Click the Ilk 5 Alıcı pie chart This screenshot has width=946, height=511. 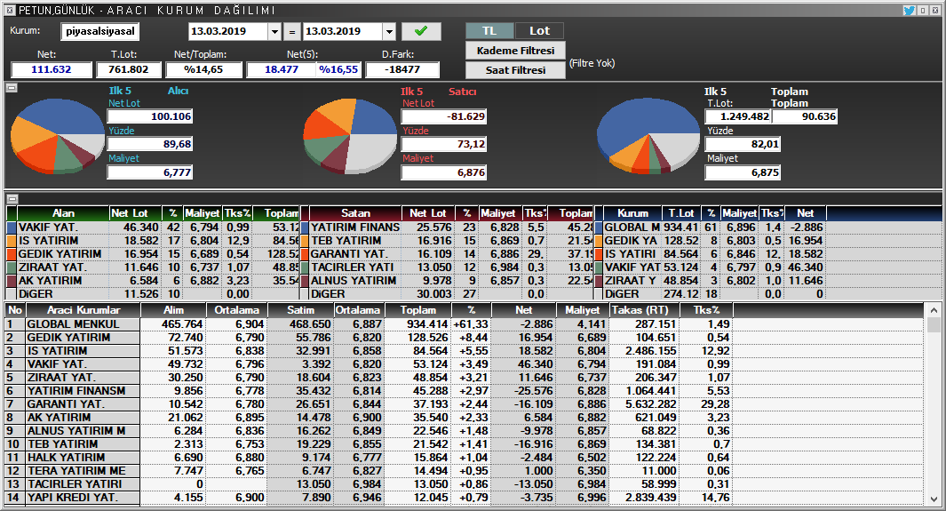tap(58, 135)
